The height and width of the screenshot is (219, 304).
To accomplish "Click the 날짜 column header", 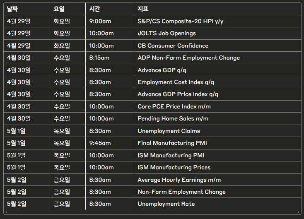I will click(12, 9).
